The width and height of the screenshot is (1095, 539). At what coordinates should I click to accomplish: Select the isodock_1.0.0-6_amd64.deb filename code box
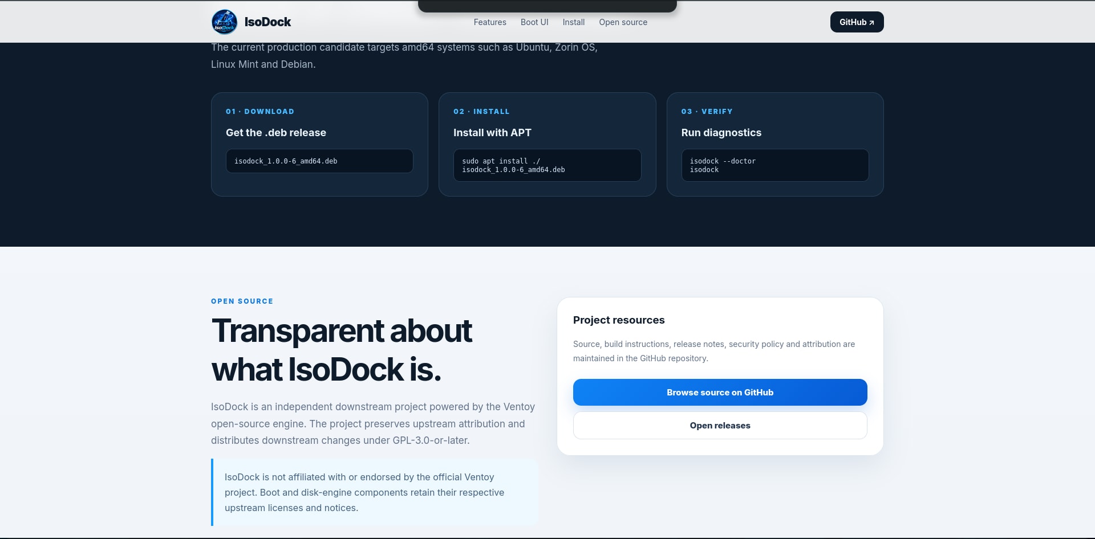tap(319, 161)
